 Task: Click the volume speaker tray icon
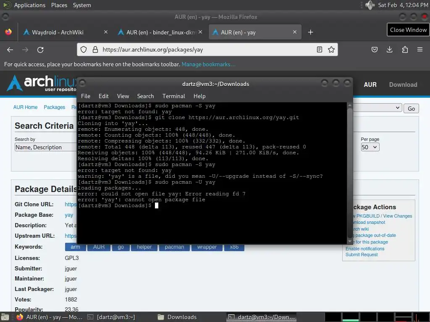click(x=370, y=5)
